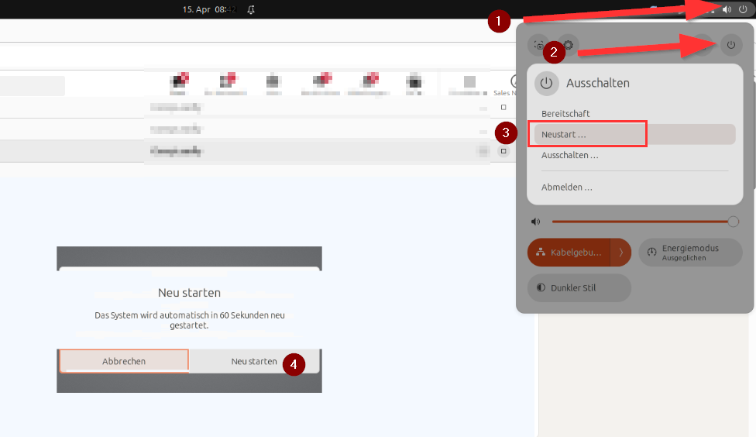The image size is (756, 437).
Task: Open notifications via the bell icon
Action: (x=251, y=9)
